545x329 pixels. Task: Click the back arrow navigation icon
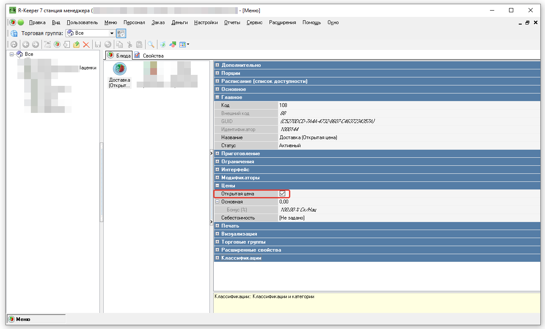(26, 44)
